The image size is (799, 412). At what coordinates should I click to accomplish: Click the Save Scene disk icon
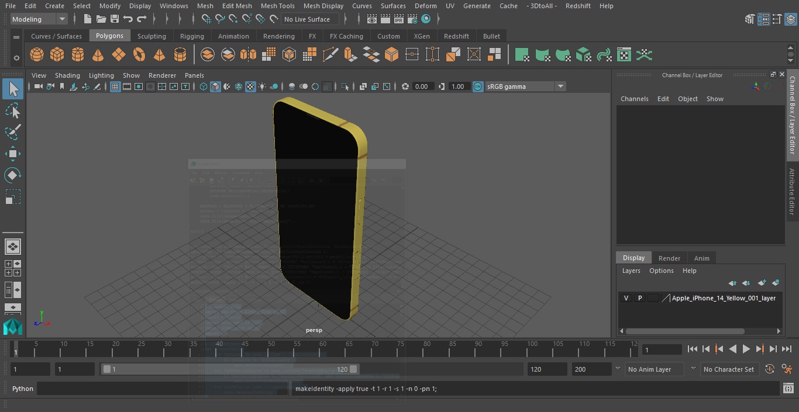click(x=115, y=19)
